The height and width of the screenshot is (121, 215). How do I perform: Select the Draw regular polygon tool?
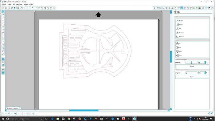[3, 45]
